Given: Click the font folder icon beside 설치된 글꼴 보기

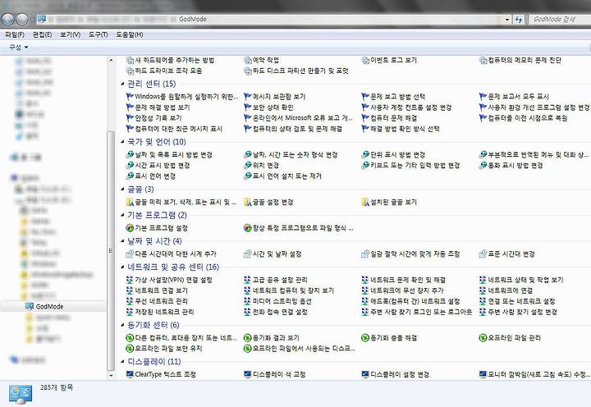Looking at the screenshot, I should (x=364, y=202).
